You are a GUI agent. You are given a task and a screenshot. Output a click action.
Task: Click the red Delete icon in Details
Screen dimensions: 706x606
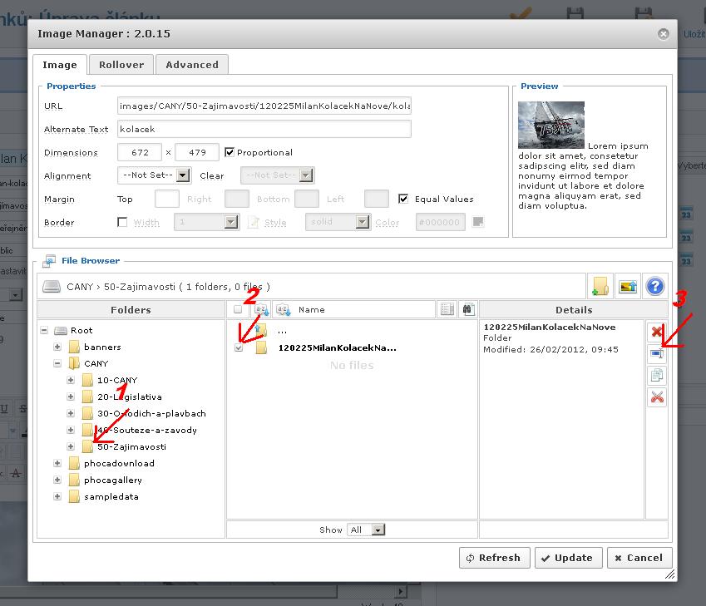click(657, 333)
